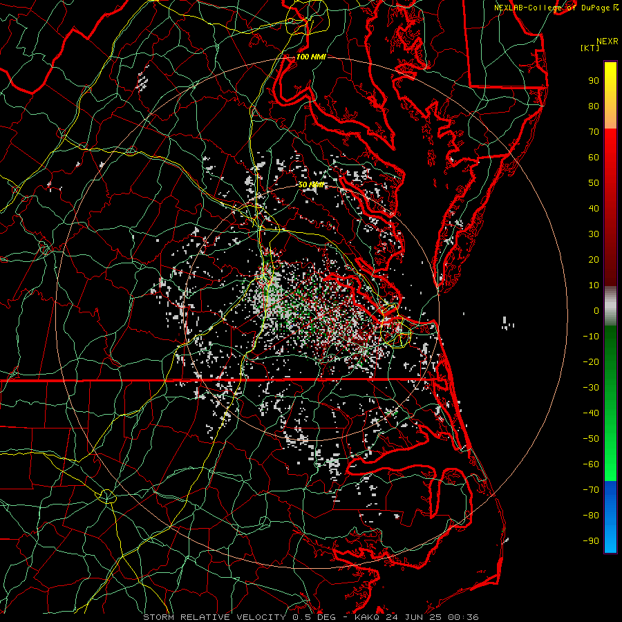The image size is (622, 622).
Task: Click the 30 value on velocity scale
Action: 594,234
